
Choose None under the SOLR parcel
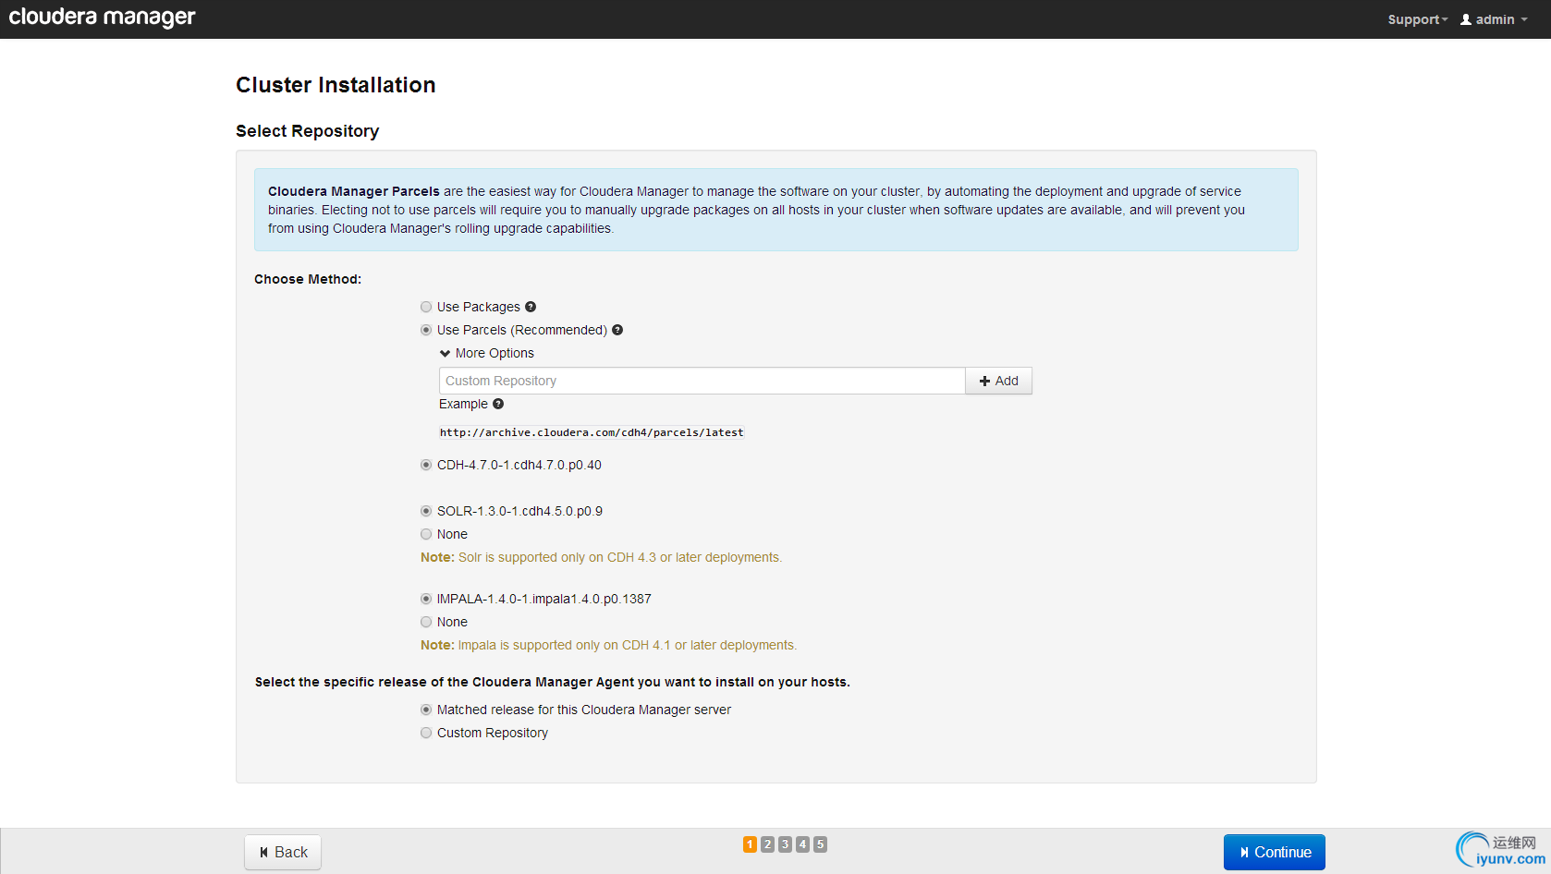(x=426, y=534)
